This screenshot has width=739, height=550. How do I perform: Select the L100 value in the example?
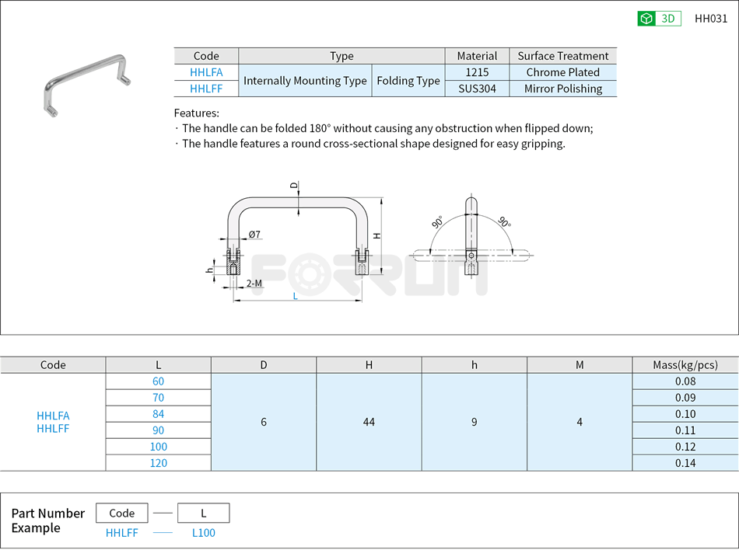pos(203,533)
